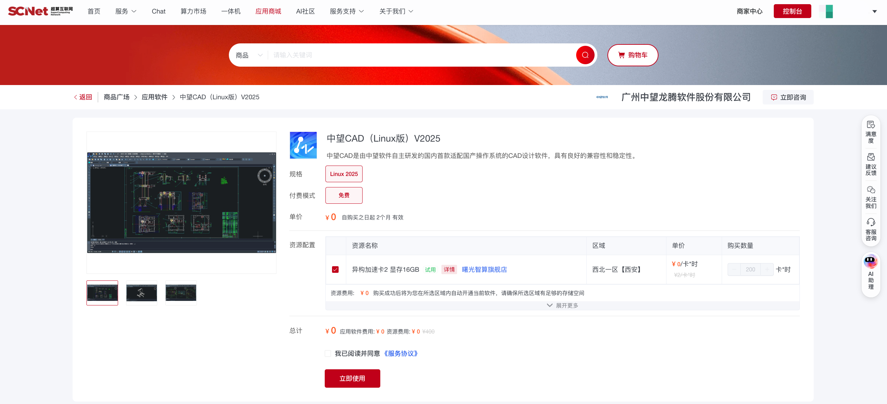887x404 pixels.
Task: Open the 商品 search category dropdown
Action: coord(249,55)
